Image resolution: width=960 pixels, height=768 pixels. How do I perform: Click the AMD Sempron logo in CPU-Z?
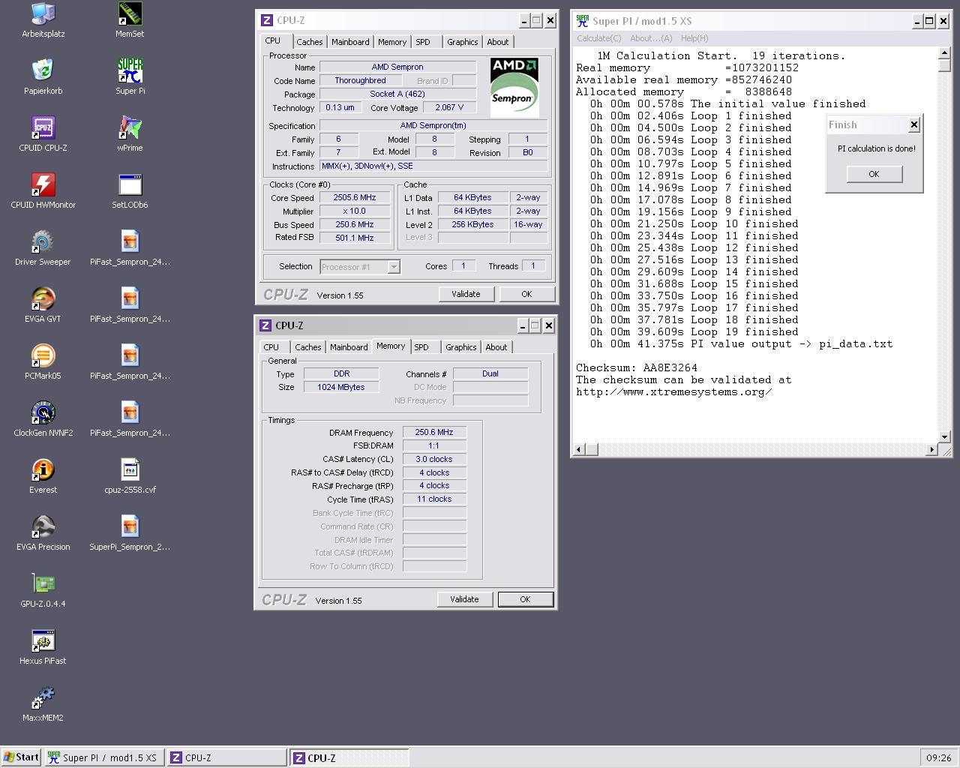[x=514, y=87]
